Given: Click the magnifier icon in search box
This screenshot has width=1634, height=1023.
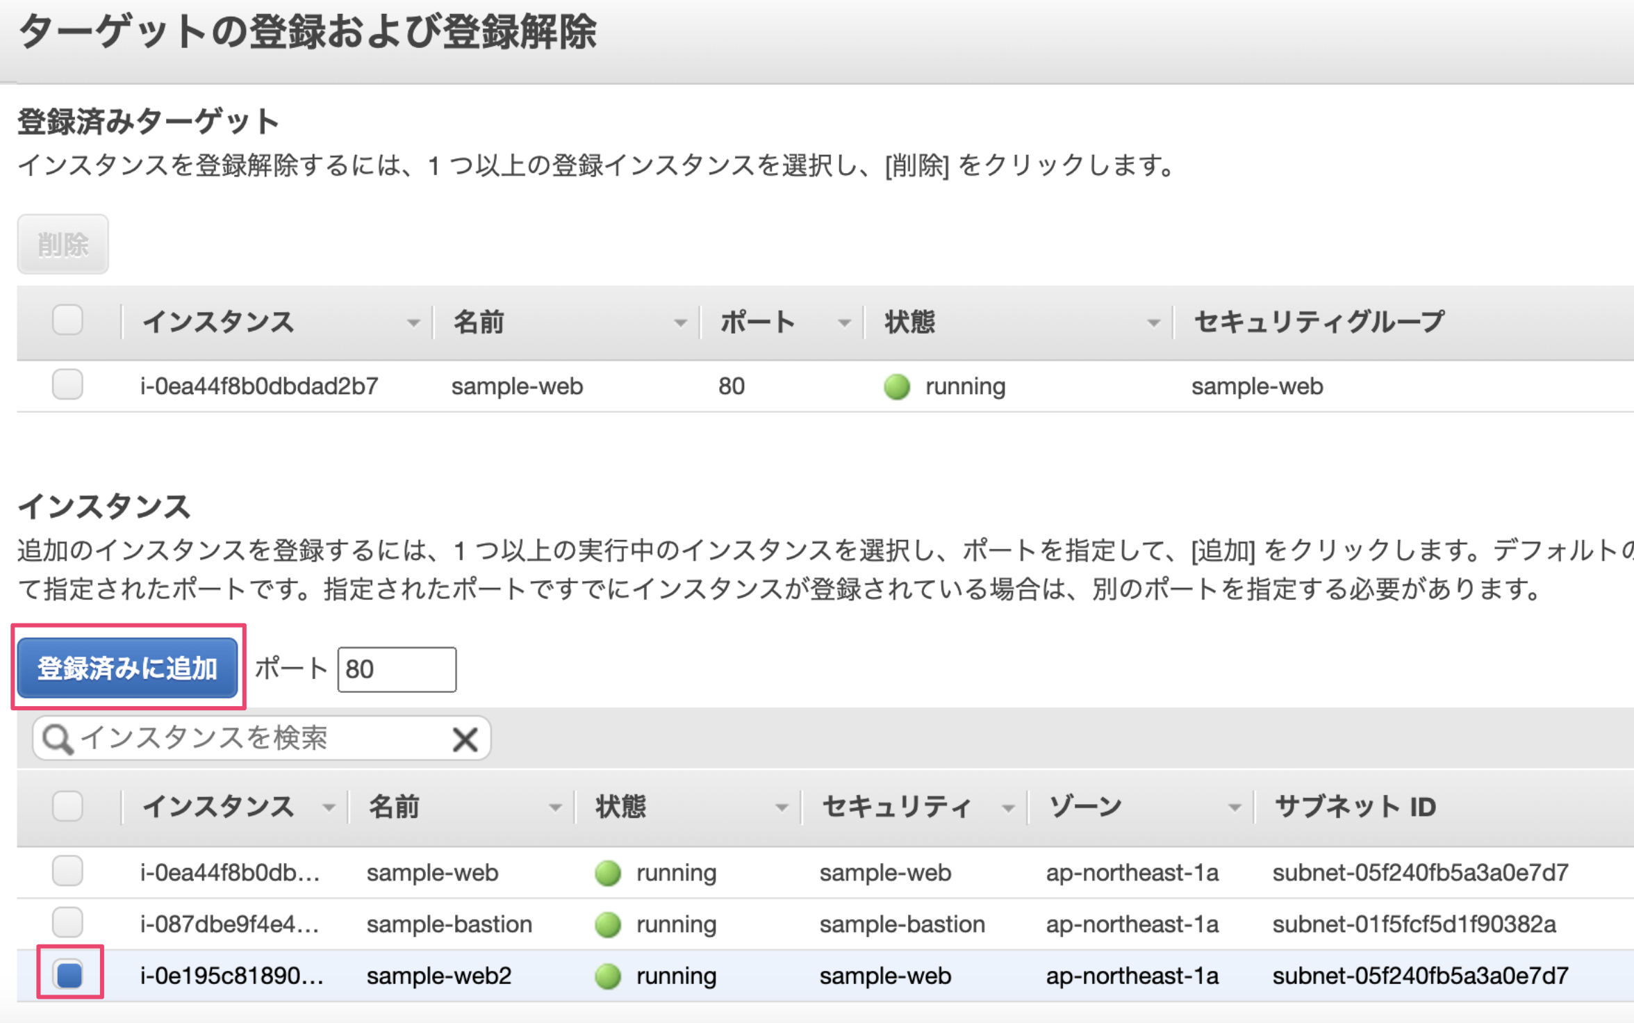Looking at the screenshot, I should (57, 739).
